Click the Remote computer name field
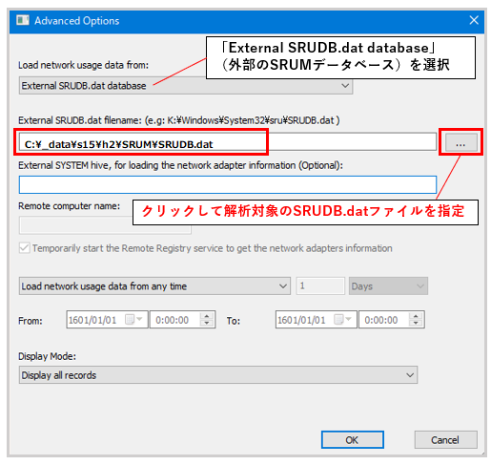The image size is (491, 465). click(x=105, y=225)
